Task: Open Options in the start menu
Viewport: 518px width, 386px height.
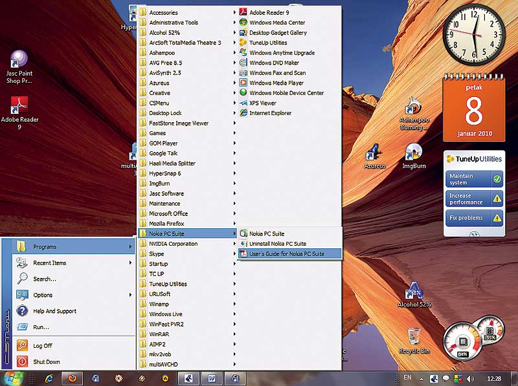Action: 74,295
